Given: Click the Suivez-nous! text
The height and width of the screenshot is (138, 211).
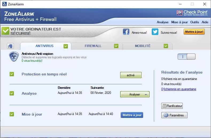Looking at the screenshot, I should (169, 33).
